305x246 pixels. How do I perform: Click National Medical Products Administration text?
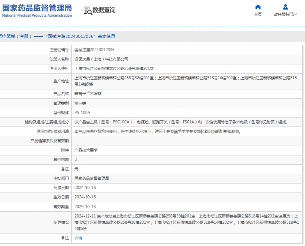coord(37,15)
